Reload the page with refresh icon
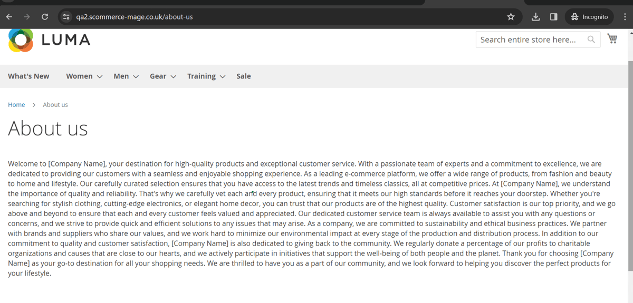 pyautogui.click(x=45, y=17)
